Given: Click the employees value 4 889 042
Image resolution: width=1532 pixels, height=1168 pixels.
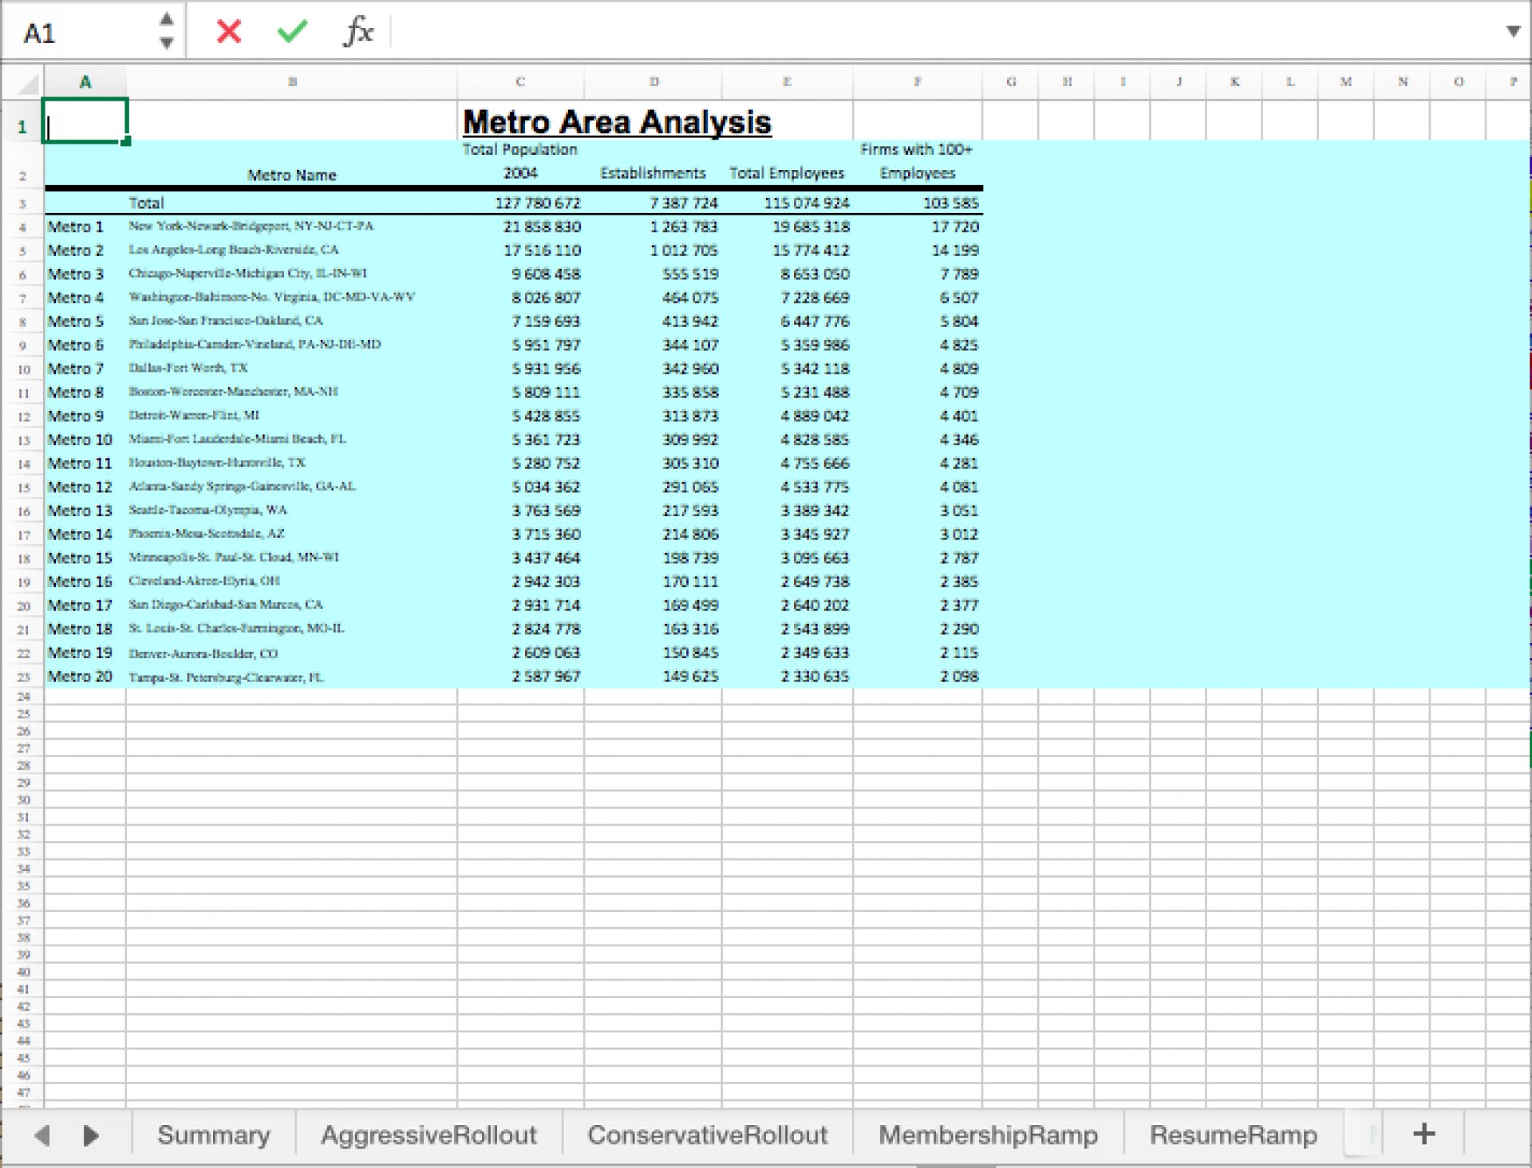Looking at the screenshot, I should [787, 416].
